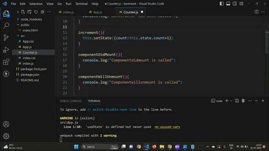Open the Explorer view in activity bar
Viewport: 269px width, 151px height.
coord(6,14)
